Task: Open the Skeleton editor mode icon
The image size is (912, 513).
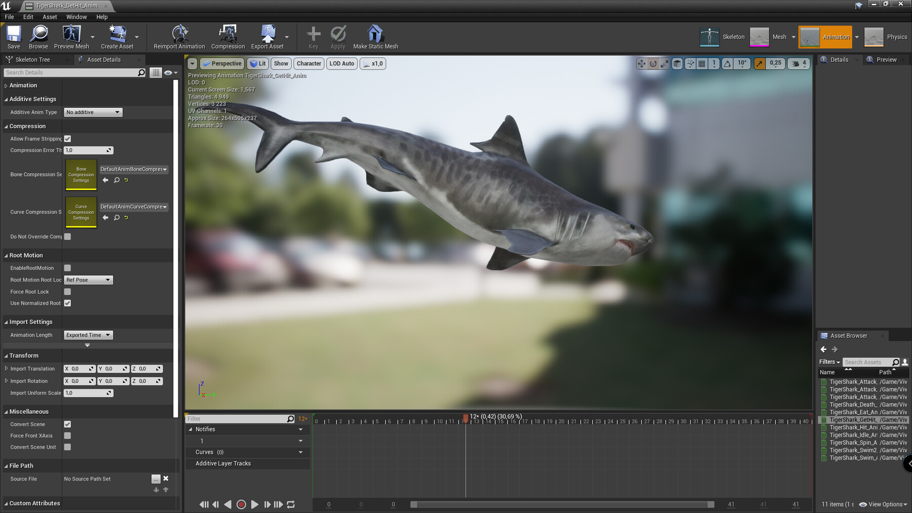Action: pos(709,36)
